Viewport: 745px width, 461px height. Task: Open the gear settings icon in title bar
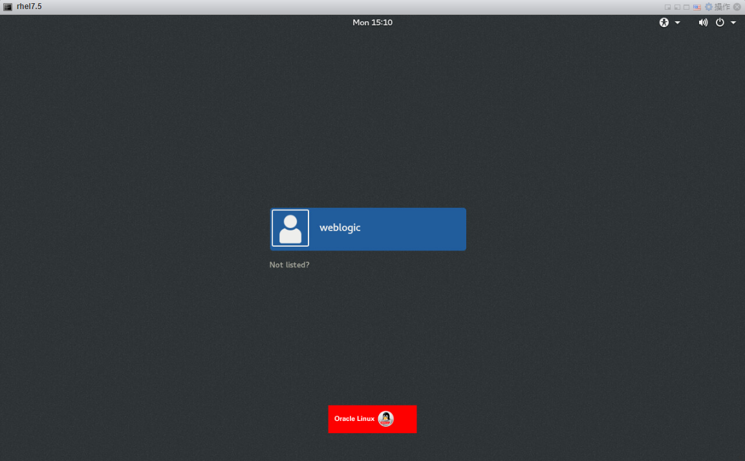(x=708, y=6)
